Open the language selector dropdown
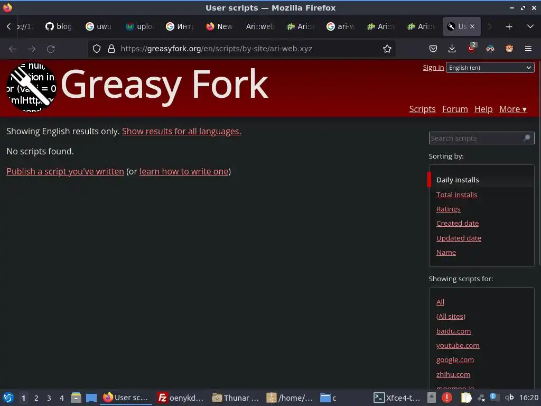Screen dimensions: 541x406 tap(490, 68)
